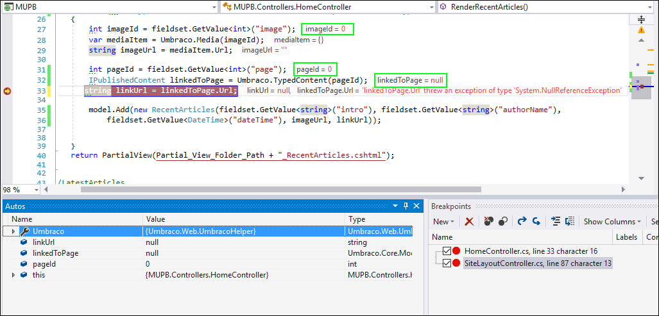The image size is (659, 316).
Task: Click the blue cube icon beside pageId
Action: point(24,264)
